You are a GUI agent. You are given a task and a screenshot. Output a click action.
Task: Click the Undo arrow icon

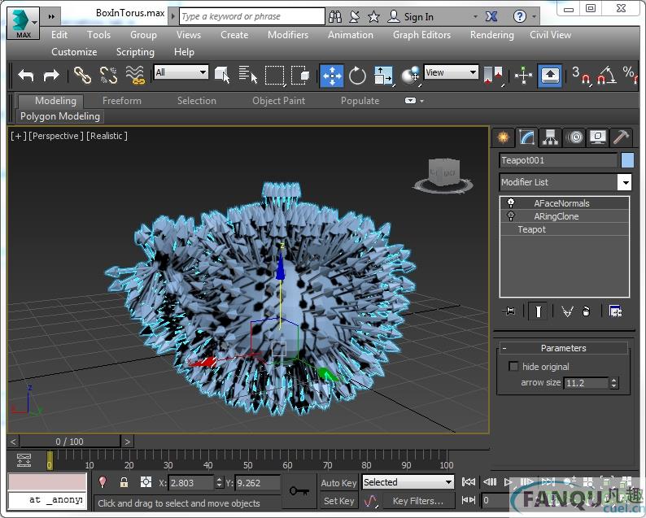click(x=26, y=76)
